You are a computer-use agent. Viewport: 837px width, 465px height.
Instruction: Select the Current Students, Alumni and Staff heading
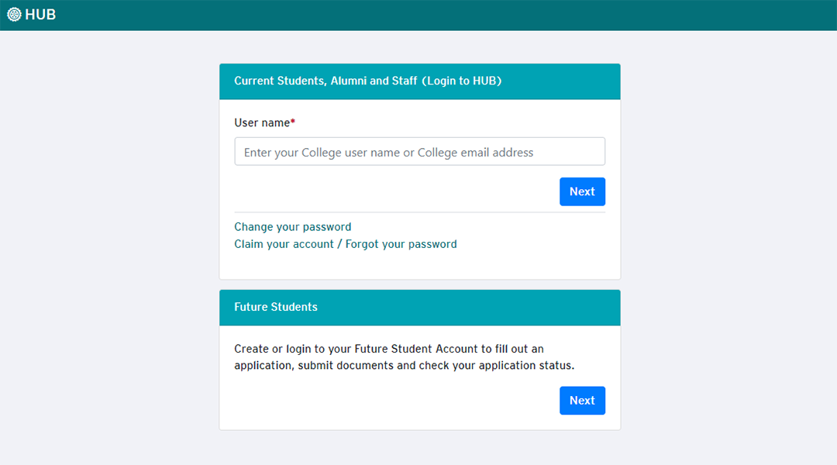point(325,81)
